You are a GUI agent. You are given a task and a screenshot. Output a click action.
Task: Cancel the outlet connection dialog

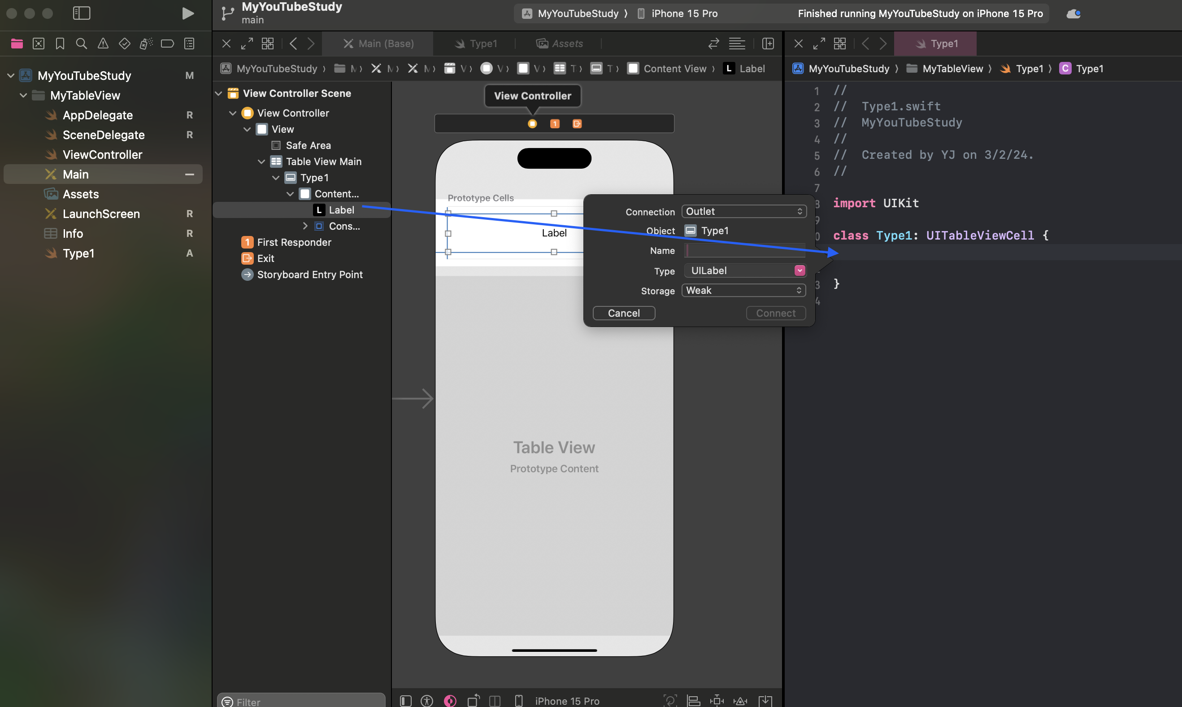point(624,313)
